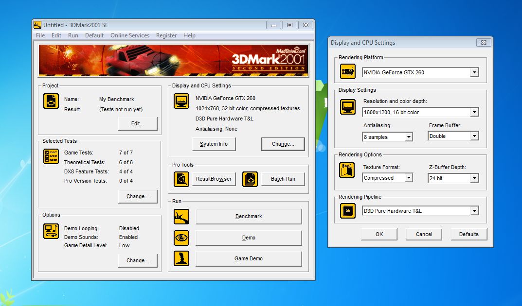
Task: Start the Benchmark button
Action: pyautogui.click(x=249, y=216)
